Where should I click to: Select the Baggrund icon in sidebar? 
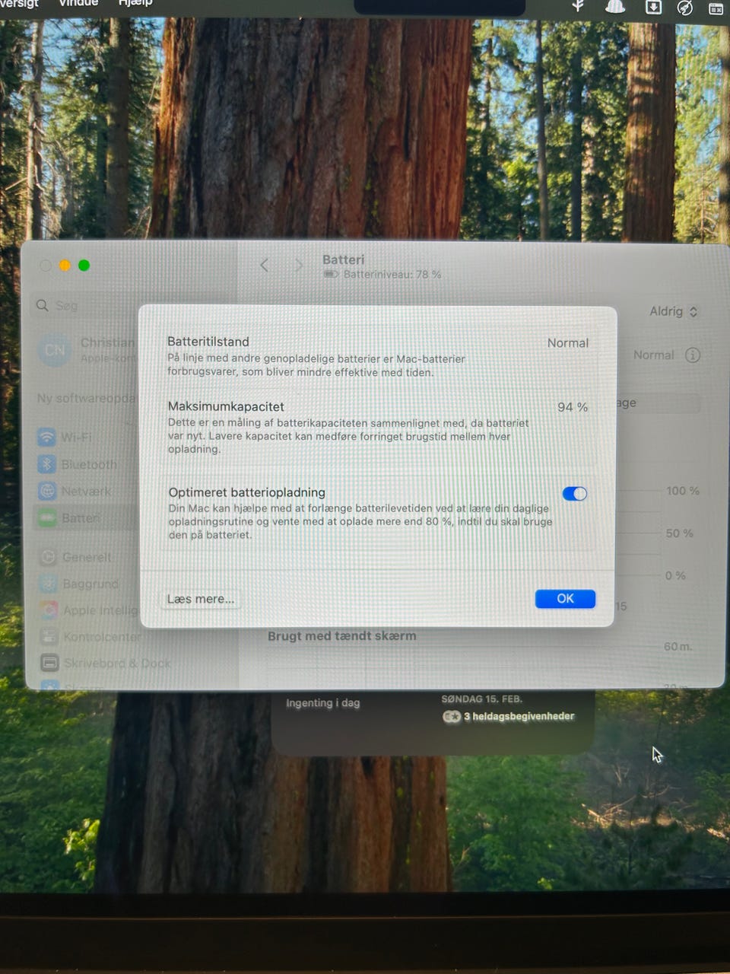coord(49,584)
